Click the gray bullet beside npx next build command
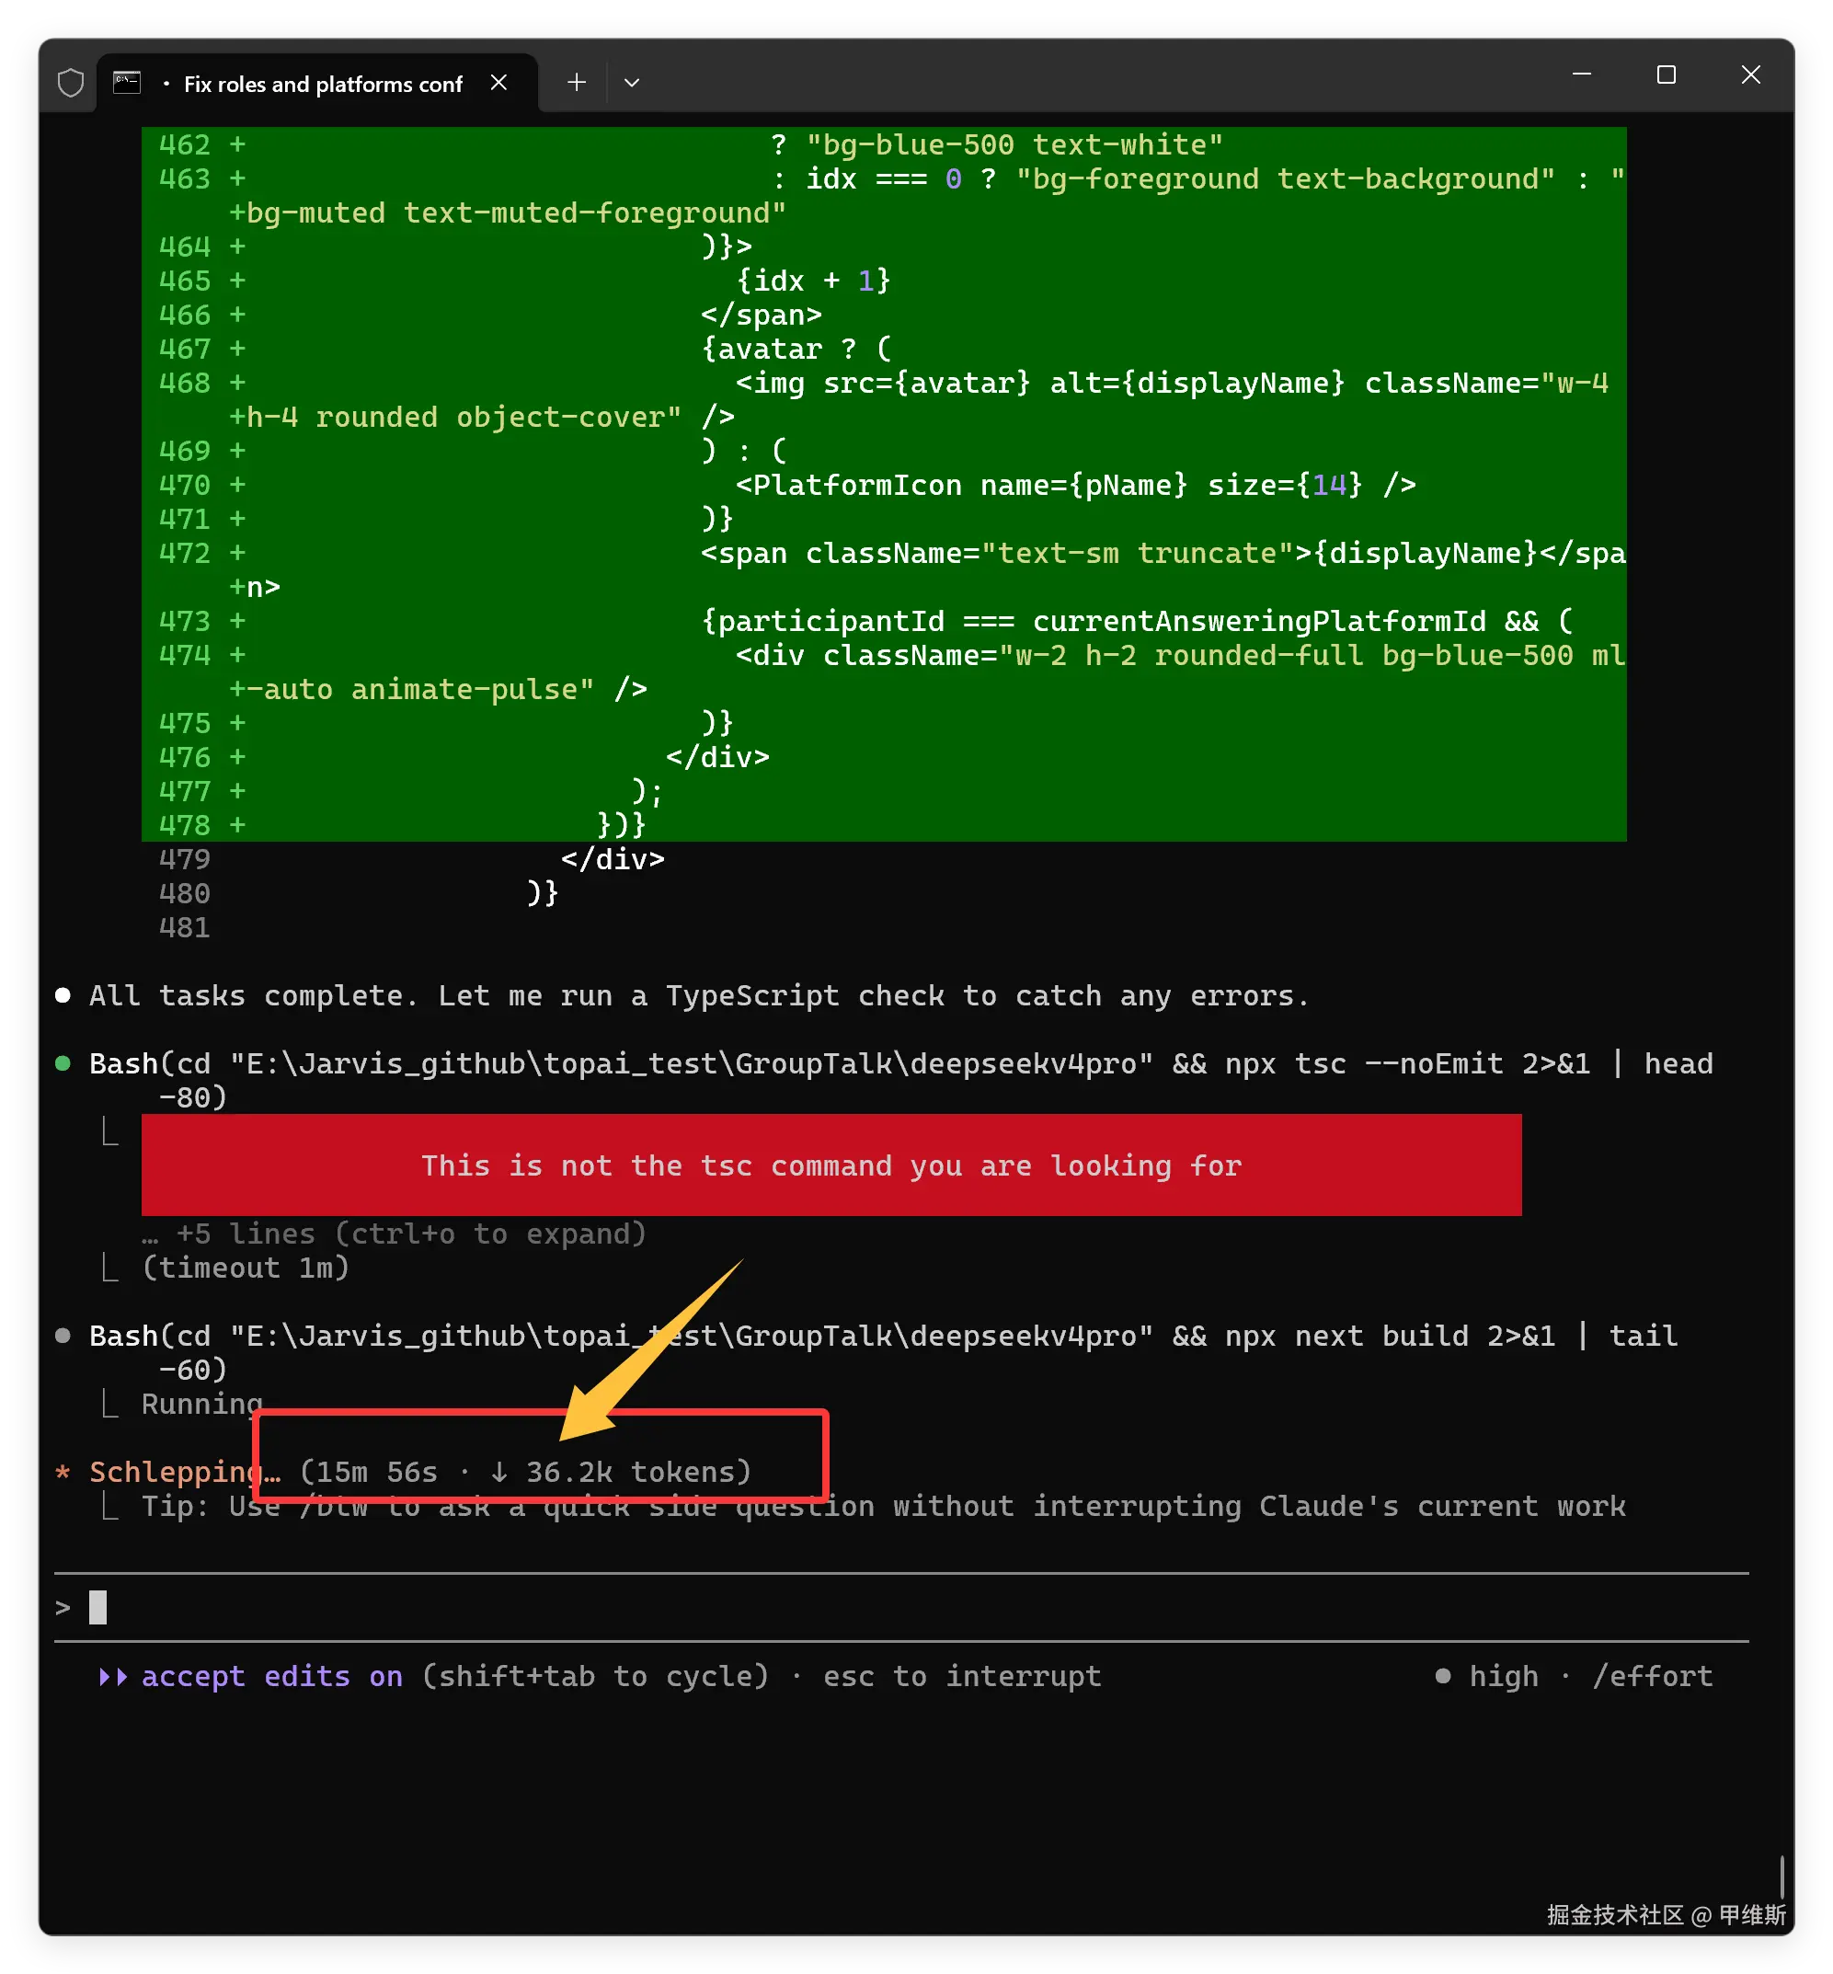The image size is (1833, 1974). pos(63,1336)
